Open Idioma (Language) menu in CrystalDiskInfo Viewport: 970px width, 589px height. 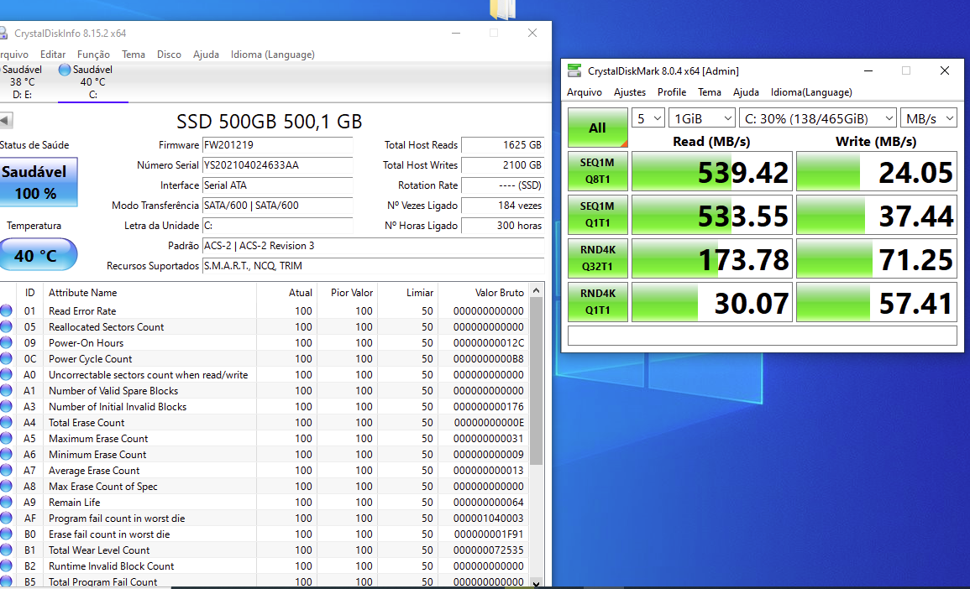273,55
